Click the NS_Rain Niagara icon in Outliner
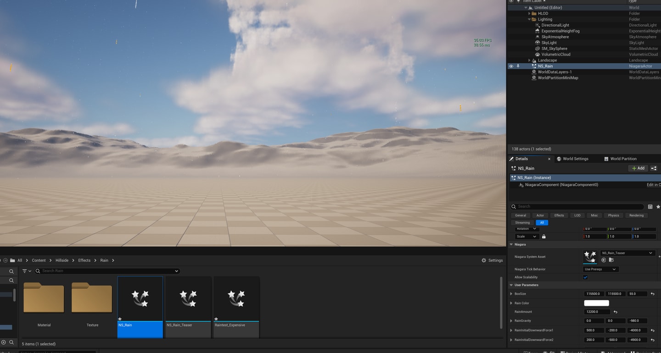Screen dimensions: 661x353 tap(534, 66)
